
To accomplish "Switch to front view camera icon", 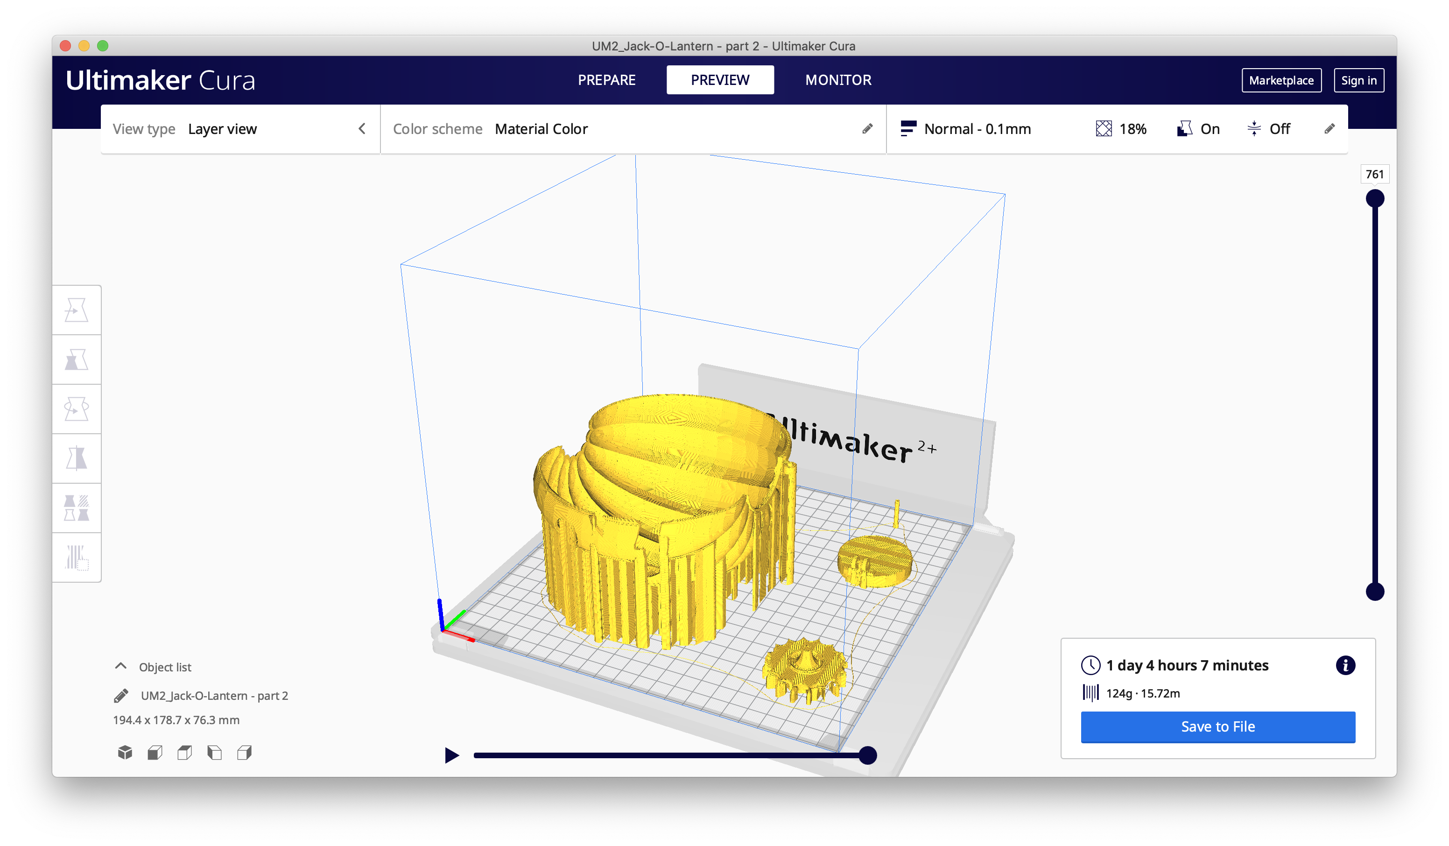I will [155, 752].
